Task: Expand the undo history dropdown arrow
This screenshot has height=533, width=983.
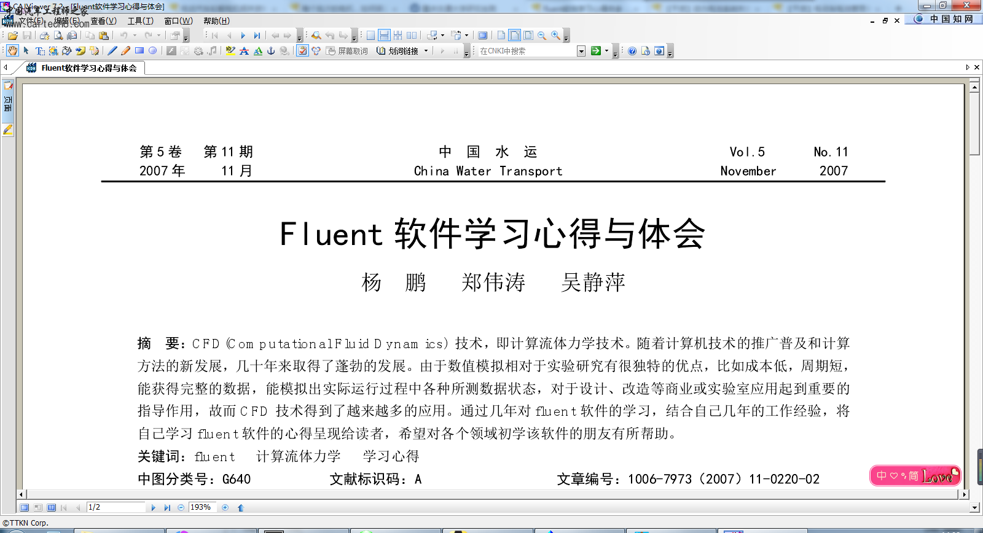Action: pyautogui.click(x=135, y=36)
